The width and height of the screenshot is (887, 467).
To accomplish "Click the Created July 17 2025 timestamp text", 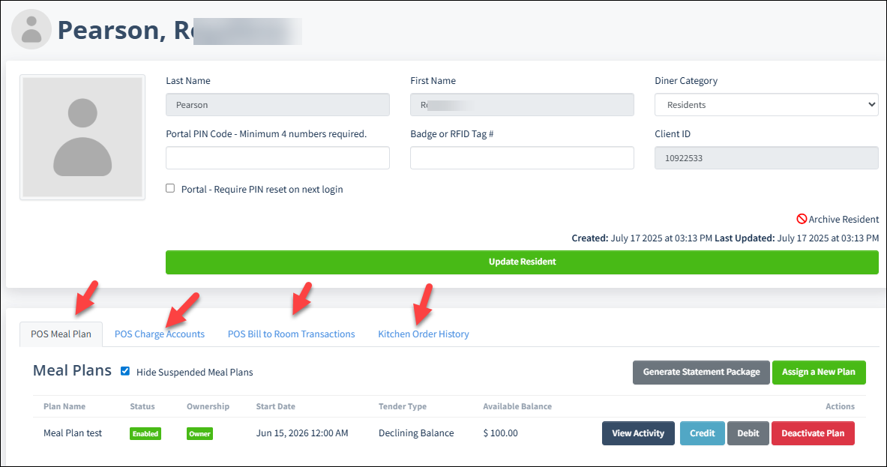I will point(642,238).
